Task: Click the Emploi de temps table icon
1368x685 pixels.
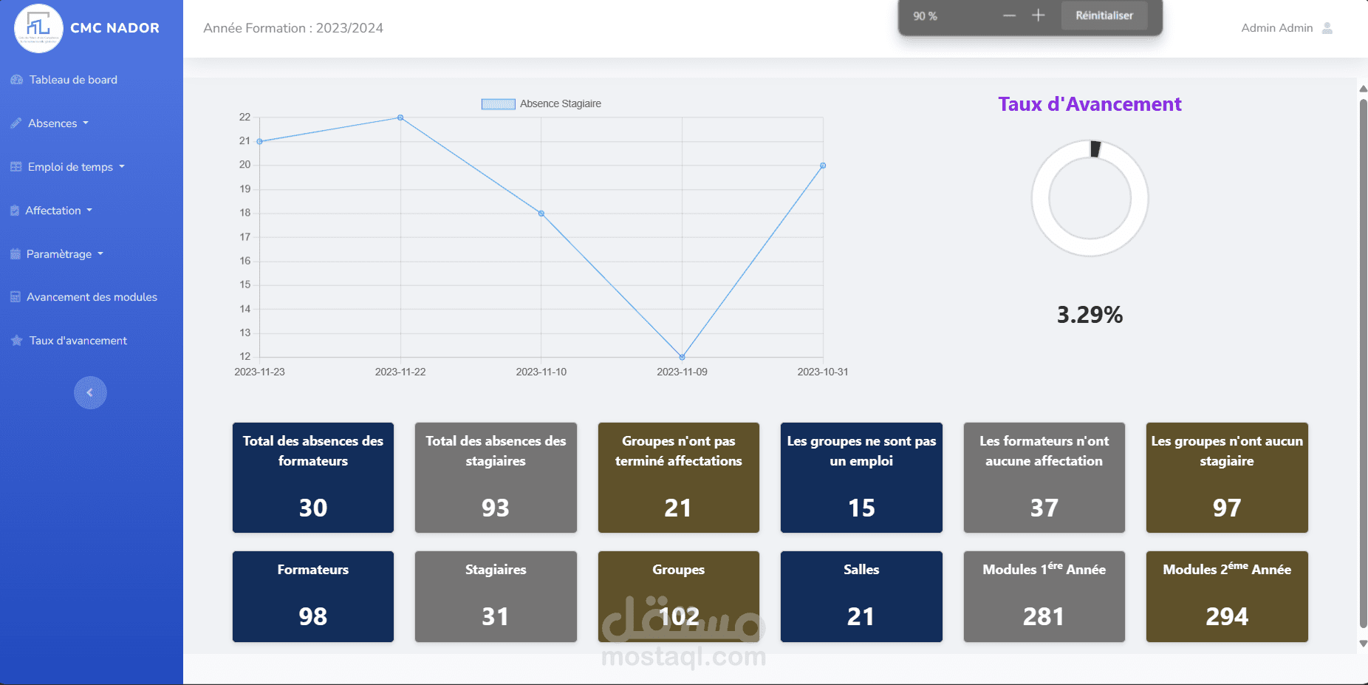Action: 16,167
